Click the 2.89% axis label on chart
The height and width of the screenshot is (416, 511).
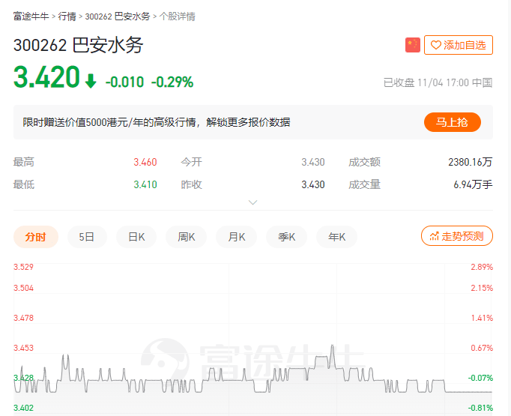[x=482, y=267]
